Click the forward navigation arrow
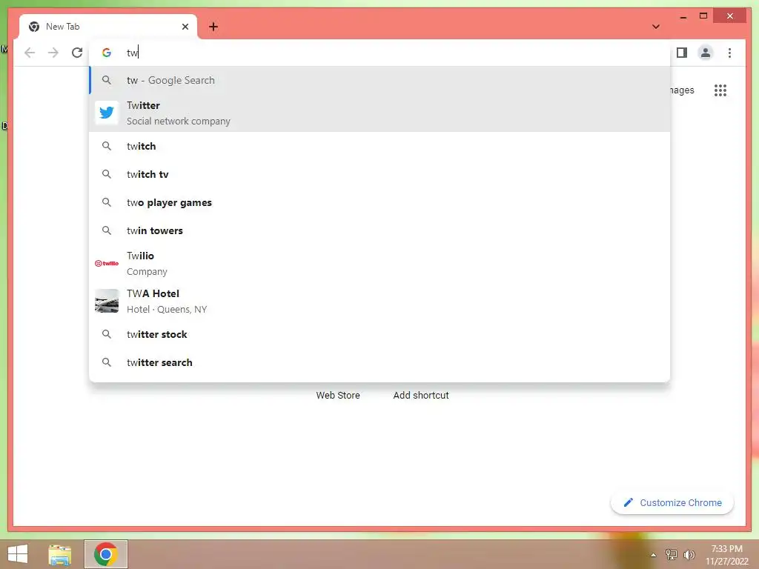This screenshot has width=759, height=569. pos(53,53)
